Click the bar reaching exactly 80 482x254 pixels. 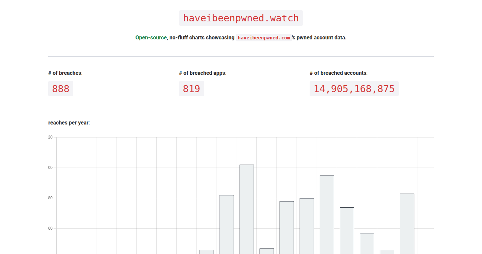(x=307, y=226)
